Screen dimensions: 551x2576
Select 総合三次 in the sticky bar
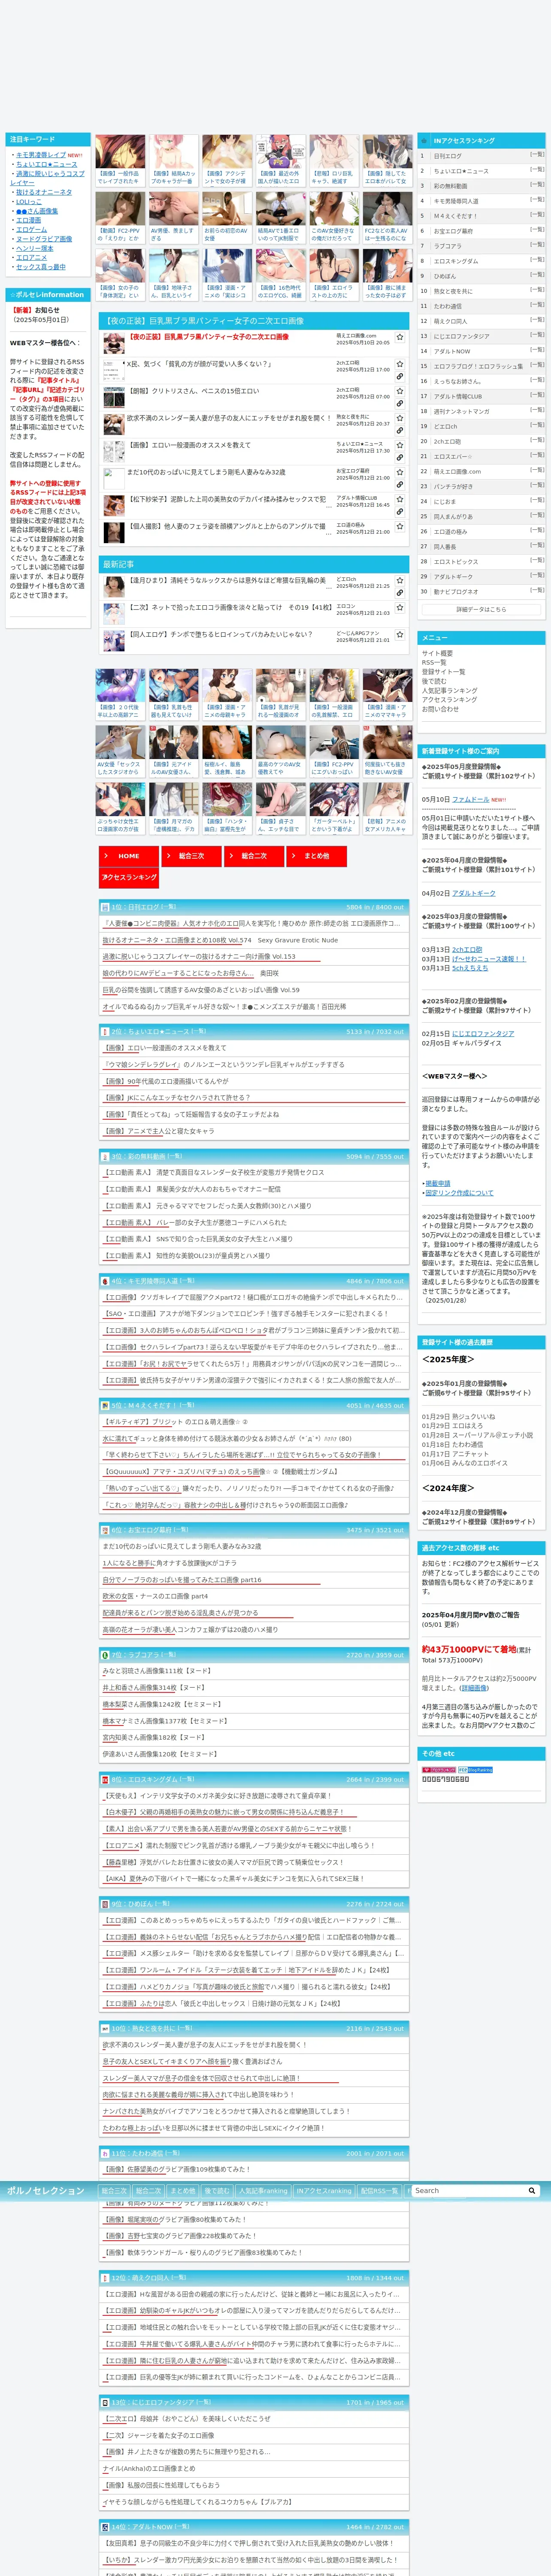(x=114, y=2191)
